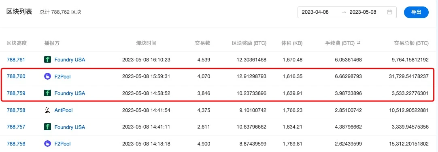
Task: Click fee value 2.62439599
Action: click(x=348, y=144)
